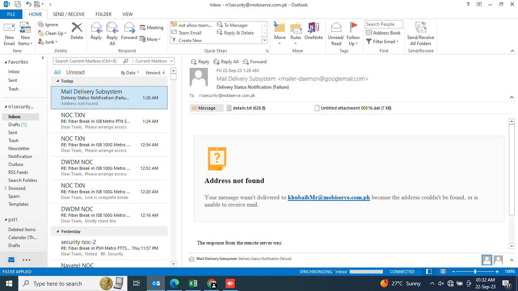Click the Rules icon

coord(296,28)
